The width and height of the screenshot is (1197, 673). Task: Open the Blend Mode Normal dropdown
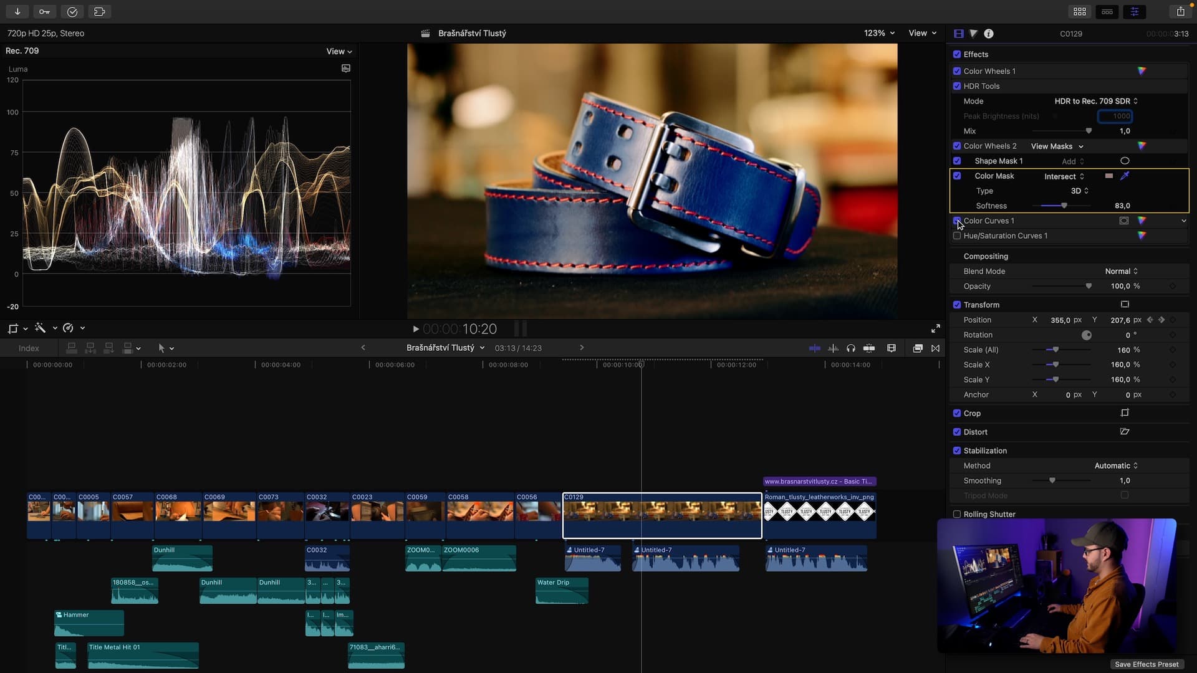click(1121, 271)
